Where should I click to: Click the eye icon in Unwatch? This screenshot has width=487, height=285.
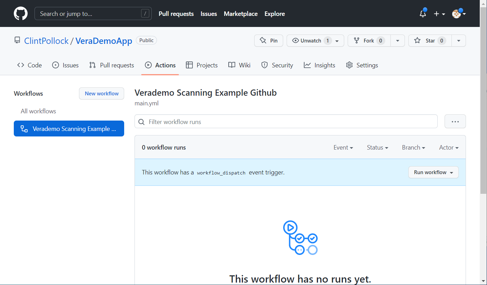(295, 40)
